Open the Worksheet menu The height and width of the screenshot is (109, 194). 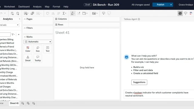pos(9,7)
